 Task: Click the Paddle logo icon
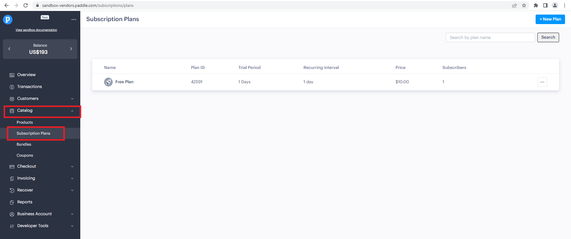point(8,20)
